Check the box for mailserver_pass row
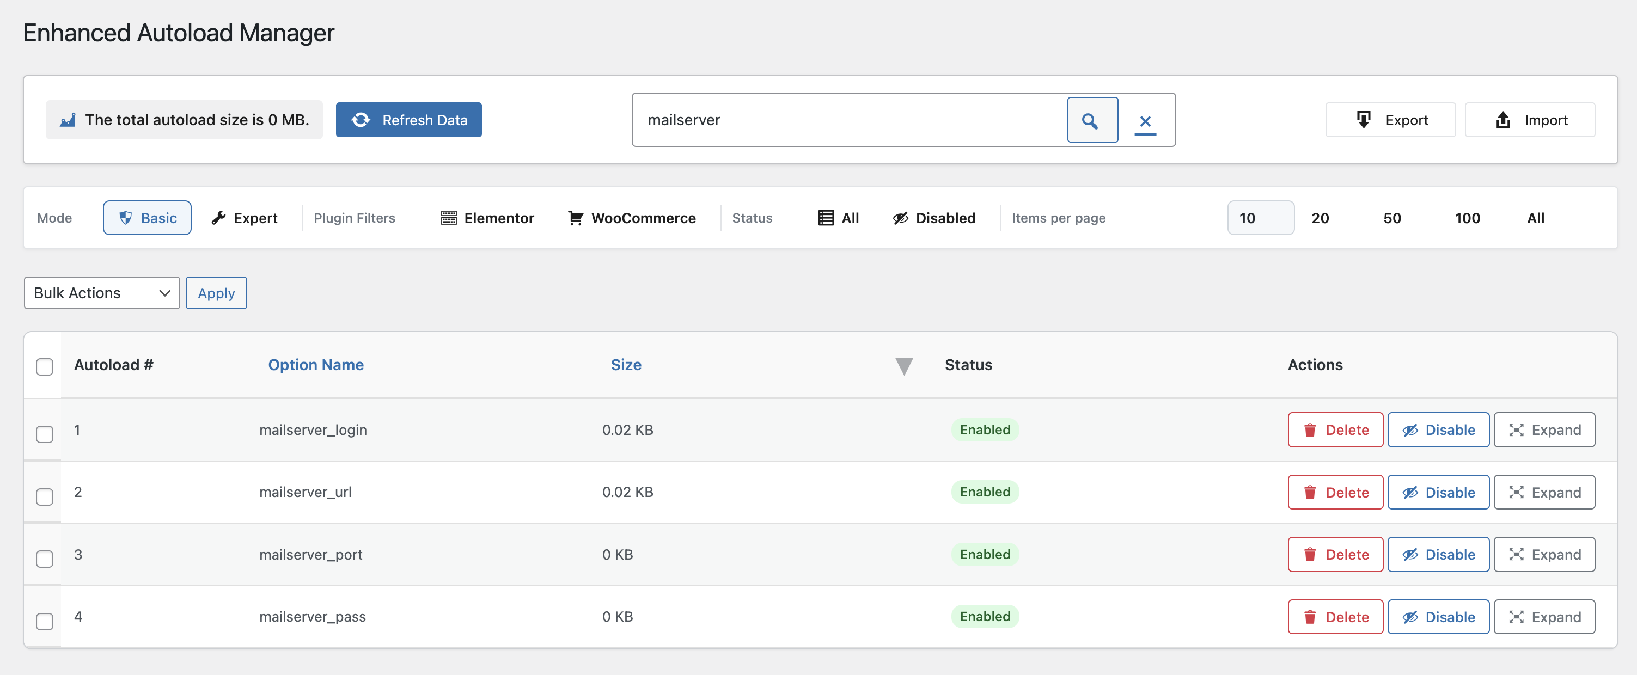The image size is (1637, 675). click(x=45, y=621)
